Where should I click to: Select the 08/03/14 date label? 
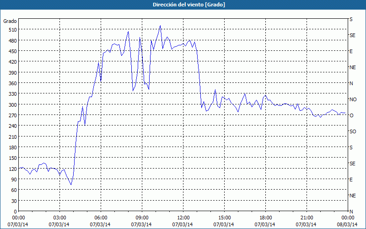click(347, 224)
